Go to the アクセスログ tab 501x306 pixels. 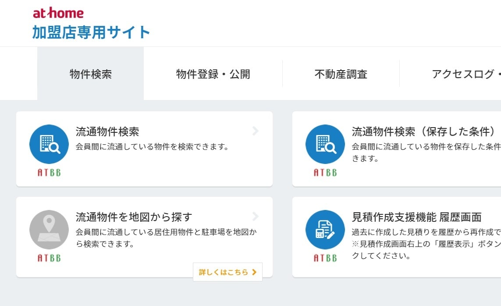point(466,74)
